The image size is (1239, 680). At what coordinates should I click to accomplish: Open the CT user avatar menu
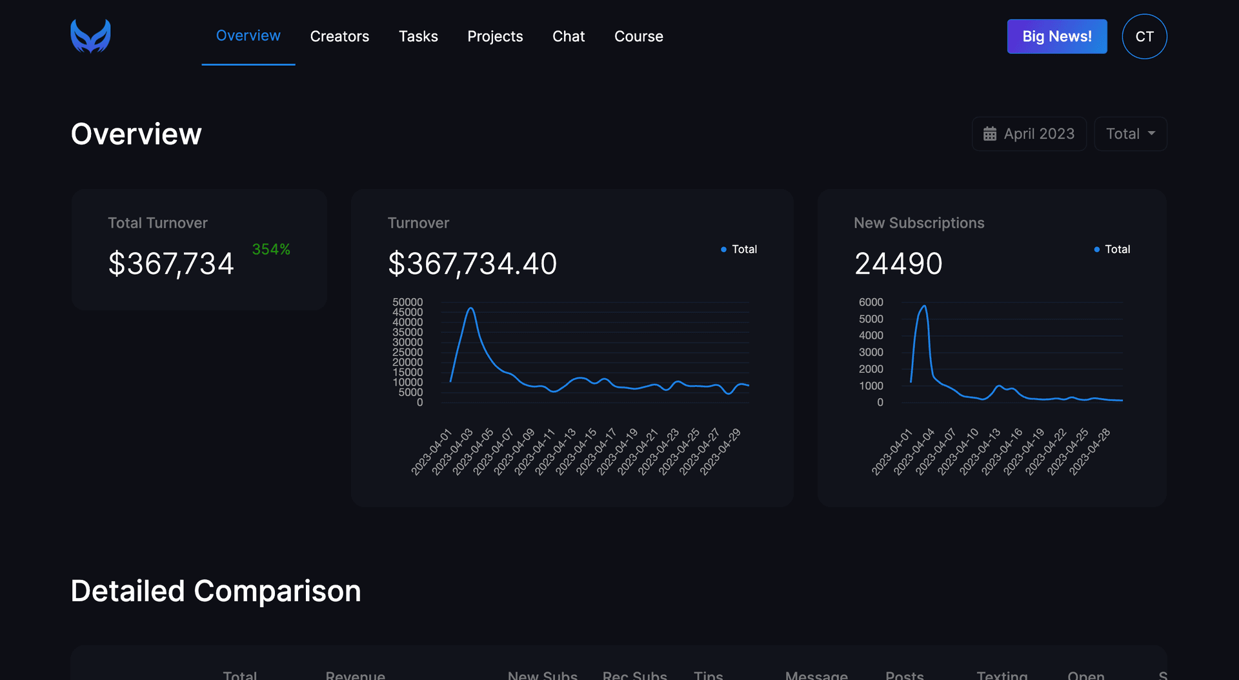(1144, 37)
